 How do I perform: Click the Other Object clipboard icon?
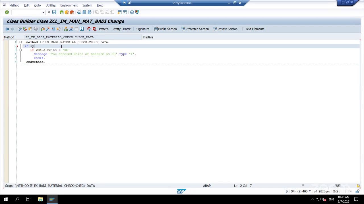click(x=30, y=29)
